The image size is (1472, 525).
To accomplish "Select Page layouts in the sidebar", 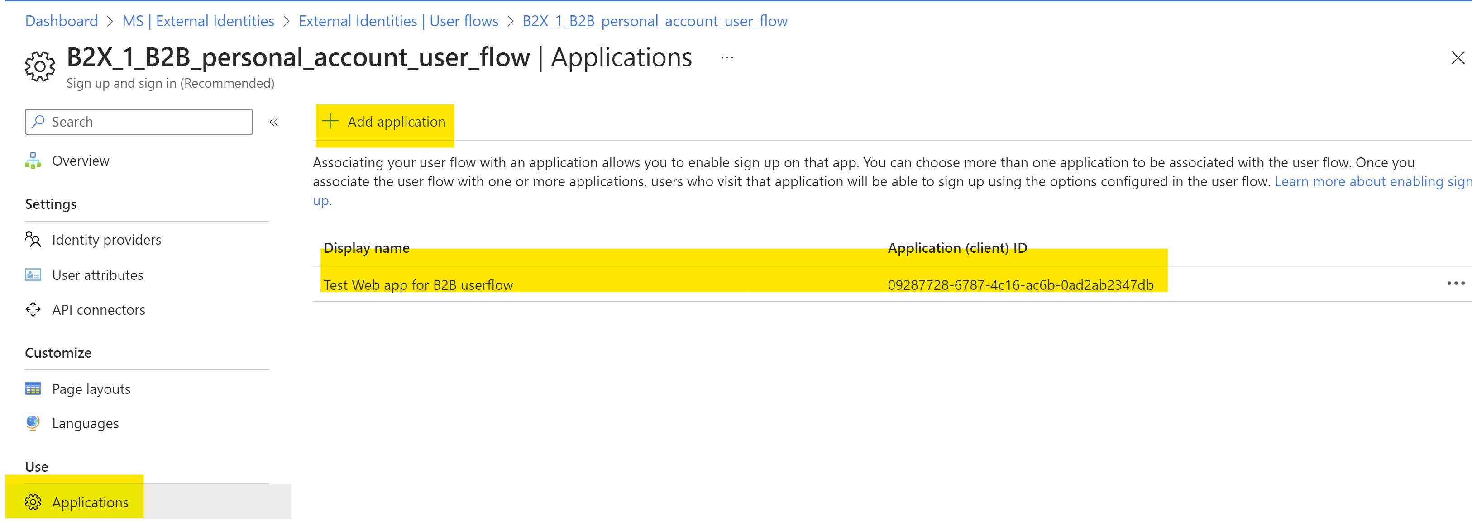I will [91, 389].
